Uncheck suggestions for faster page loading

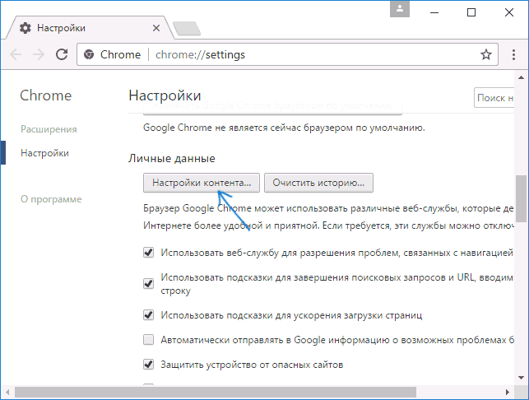[148, 315]
